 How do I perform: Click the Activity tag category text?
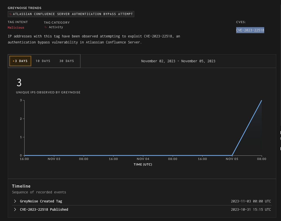[56, 27]
